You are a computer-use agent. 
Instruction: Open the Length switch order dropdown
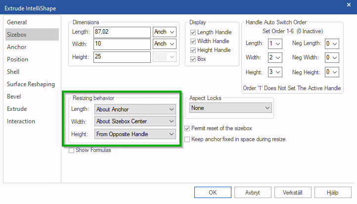275,44
